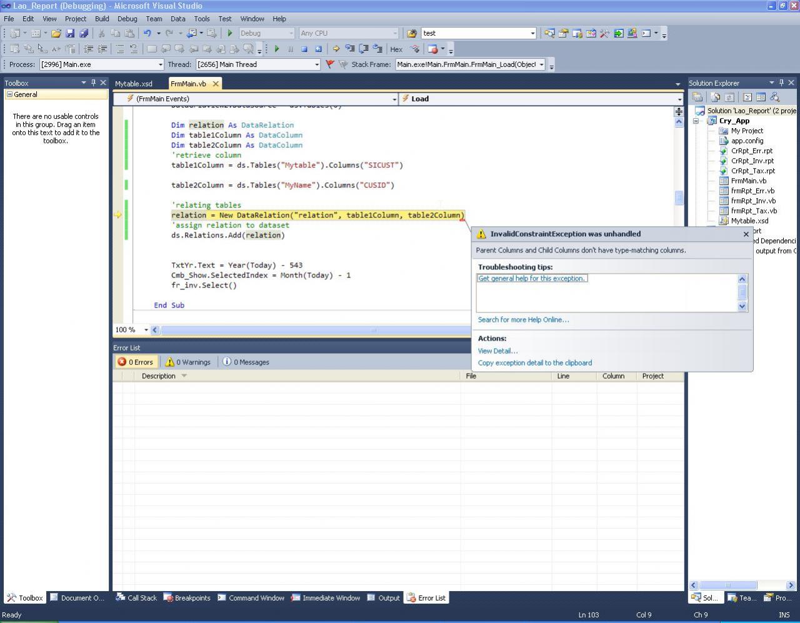Open FrmMain.vb in Solution Explorer

point(748,181)
